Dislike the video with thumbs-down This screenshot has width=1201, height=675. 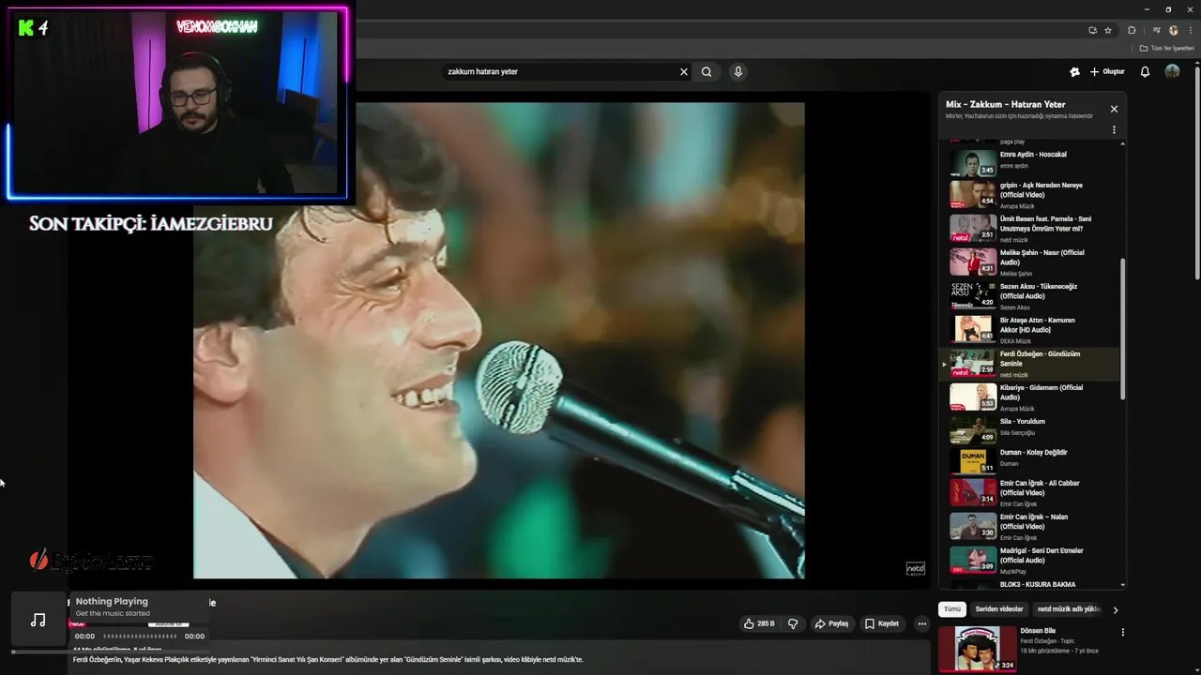pos(793,623)
